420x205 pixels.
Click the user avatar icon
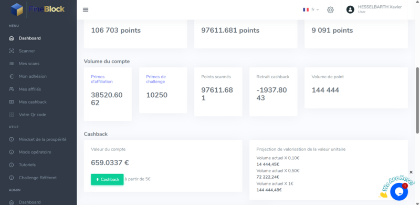pyautogui.click(x=350, y=9)
